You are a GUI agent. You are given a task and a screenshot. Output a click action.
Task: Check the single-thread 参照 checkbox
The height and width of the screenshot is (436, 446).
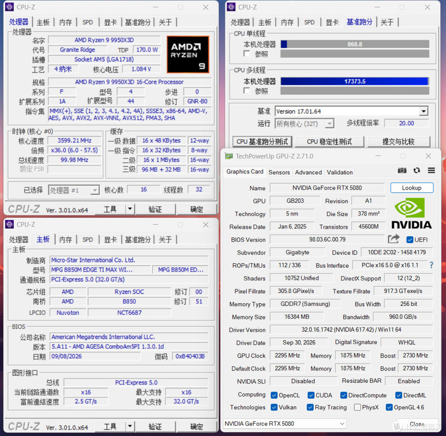click(x=247, y=54)
